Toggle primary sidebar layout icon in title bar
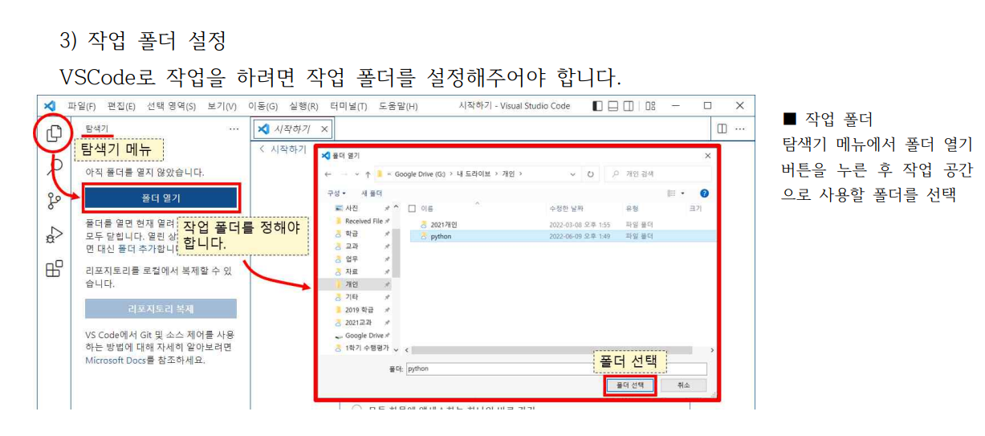The width and height of the screenshot is (985, 436). [597, 106]
